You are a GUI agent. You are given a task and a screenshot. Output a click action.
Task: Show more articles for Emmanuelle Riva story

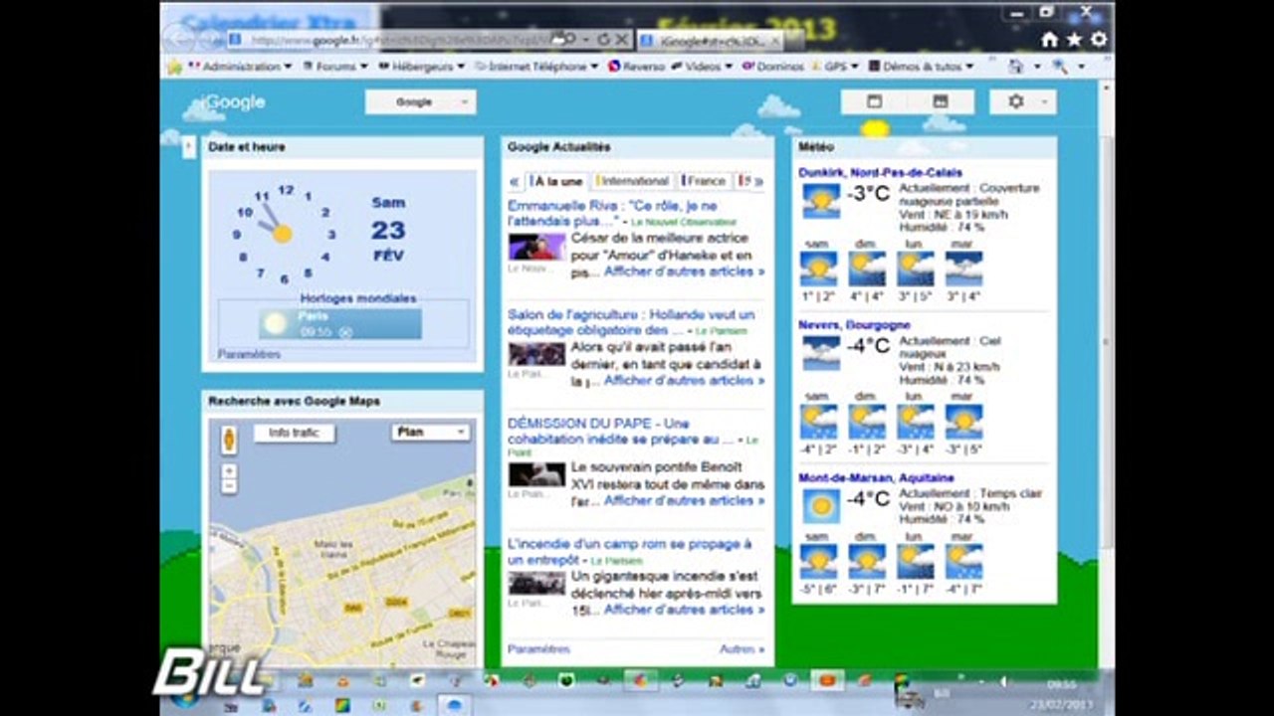(685, 271)
